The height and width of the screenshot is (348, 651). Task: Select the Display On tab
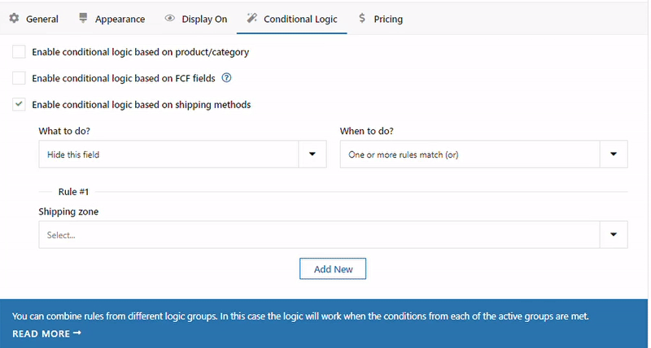click(203, 19)
